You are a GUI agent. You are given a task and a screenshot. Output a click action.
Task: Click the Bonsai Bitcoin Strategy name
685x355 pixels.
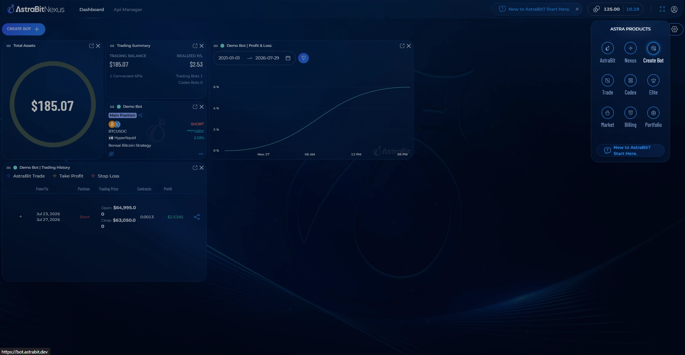130,146
